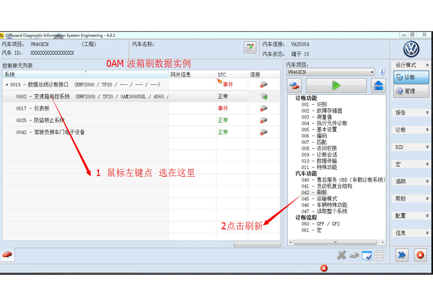The width and height of the screenshot is (433, 306).
Task: Expand the 宏 panel
Action: 427,164
